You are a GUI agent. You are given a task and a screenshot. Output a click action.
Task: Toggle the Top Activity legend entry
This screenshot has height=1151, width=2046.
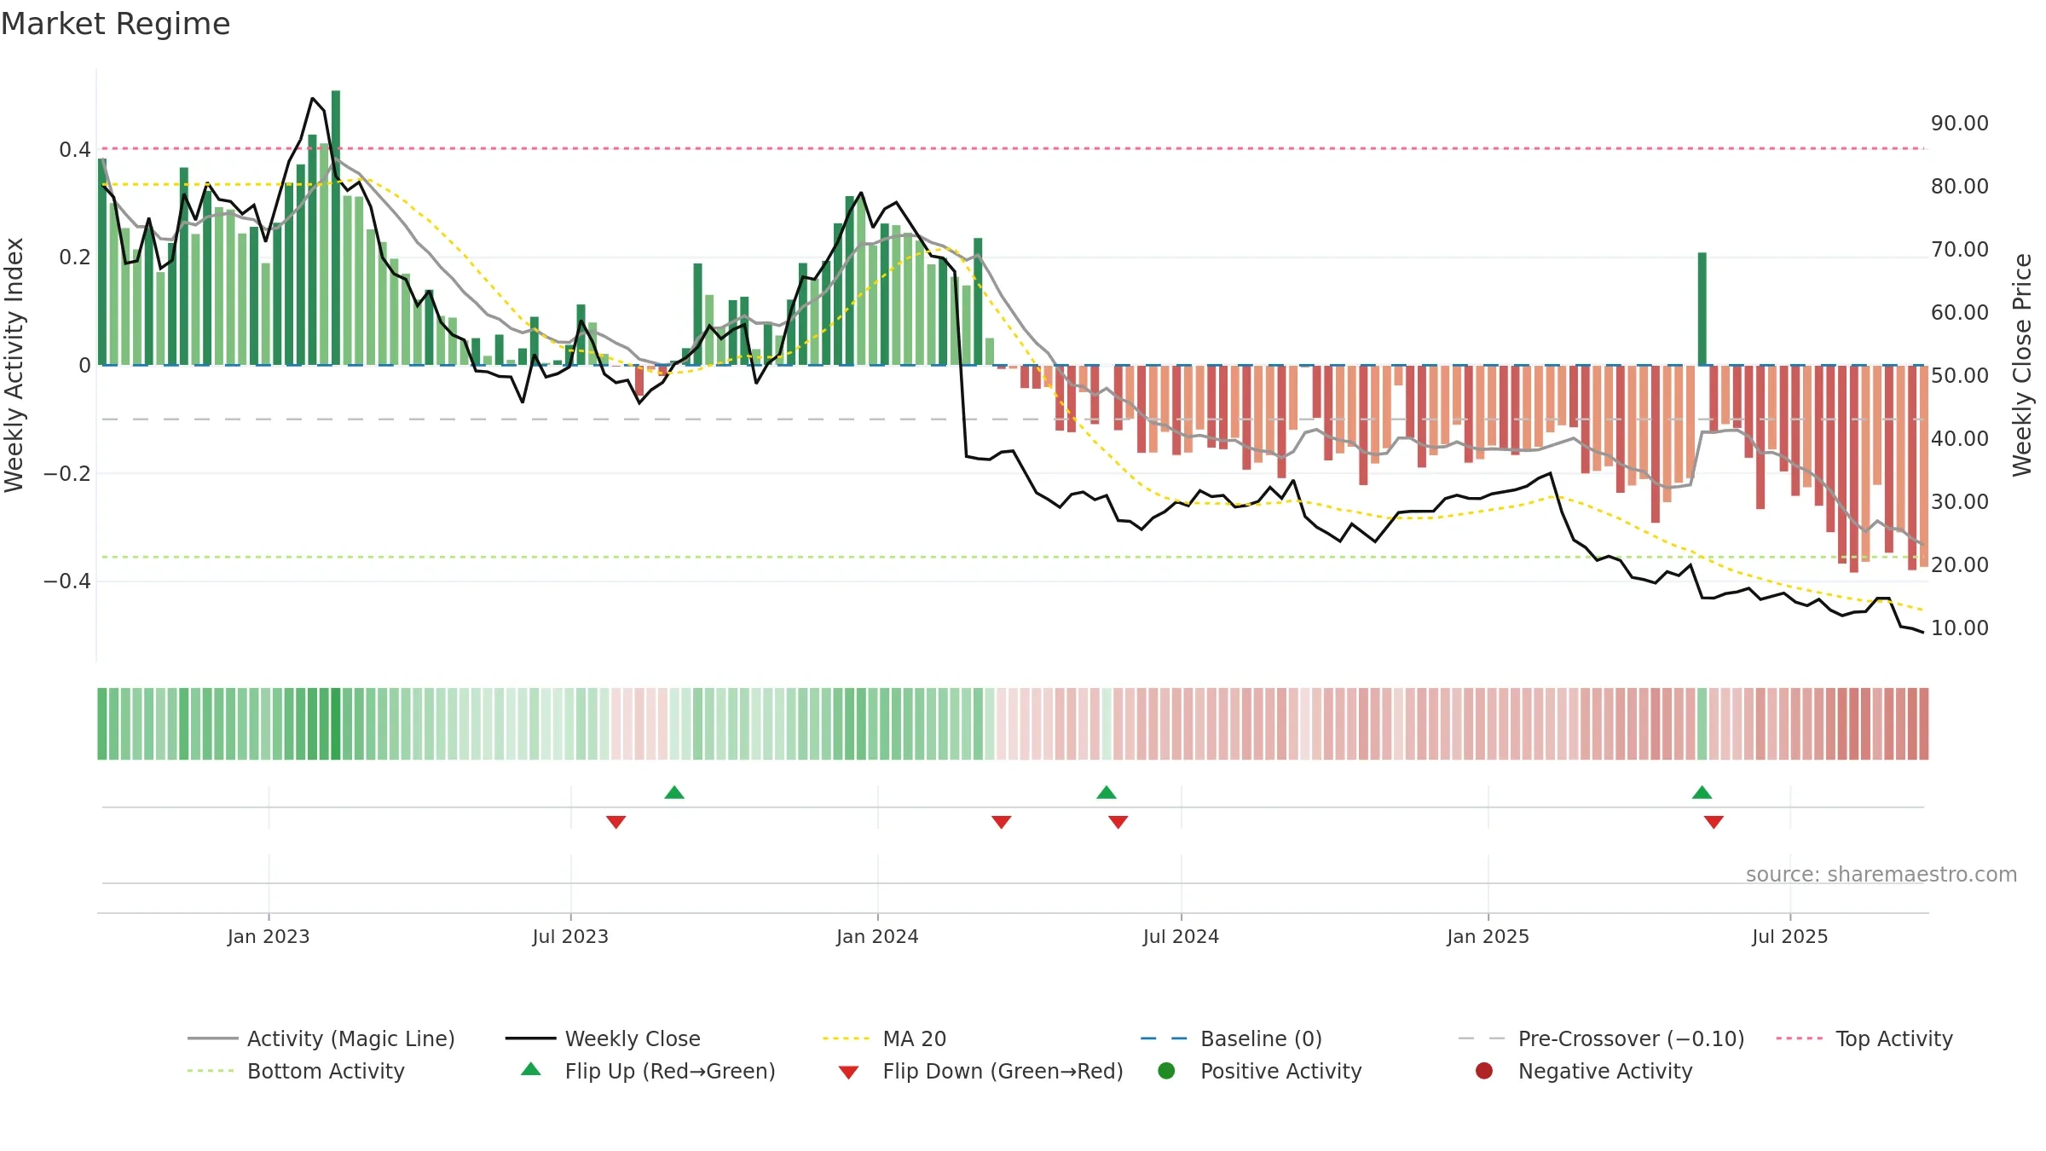1864,1038
